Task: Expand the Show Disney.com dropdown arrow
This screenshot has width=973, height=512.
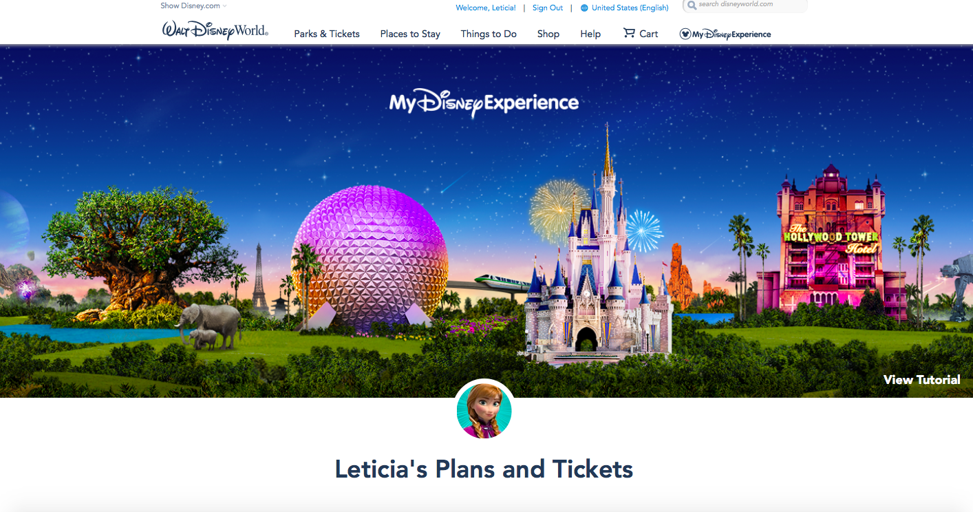Action: click(x=224, y=6)
